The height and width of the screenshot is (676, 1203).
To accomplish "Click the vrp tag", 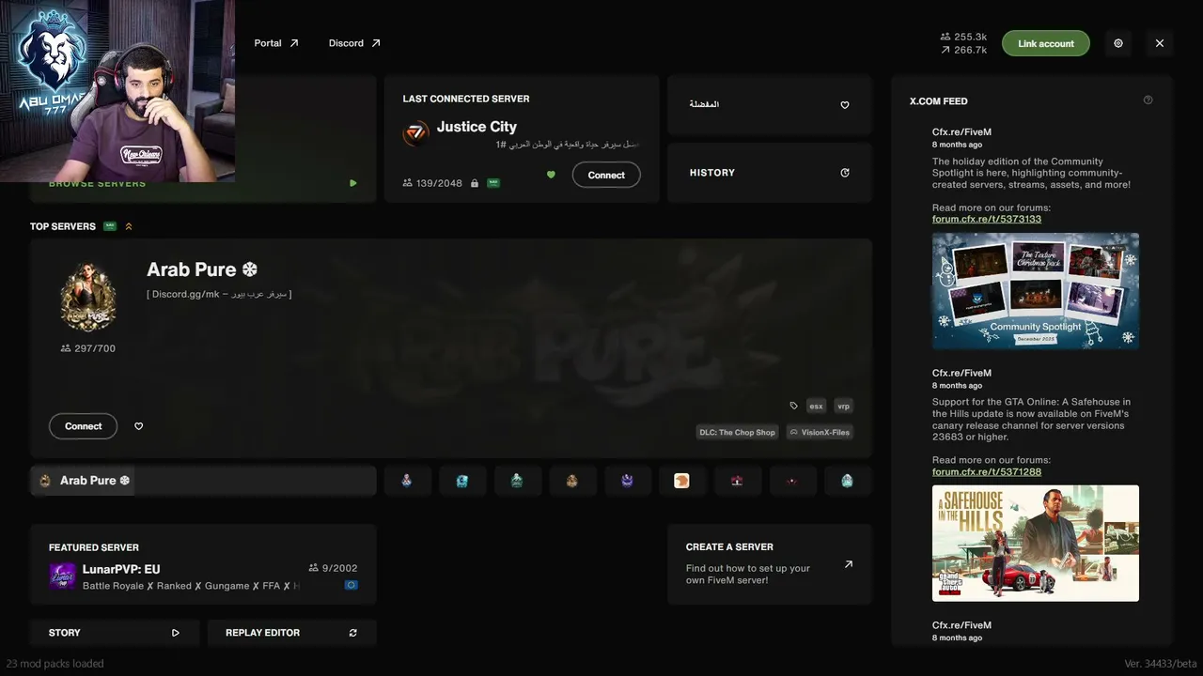I will (843, 407).
